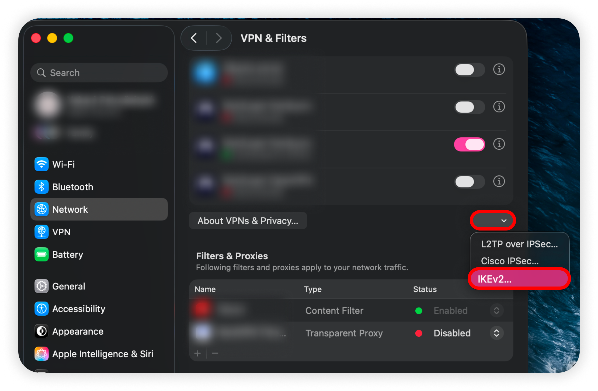Select the VPN globe icon in sidebar
598x391 pixels.
pos(41,232)
